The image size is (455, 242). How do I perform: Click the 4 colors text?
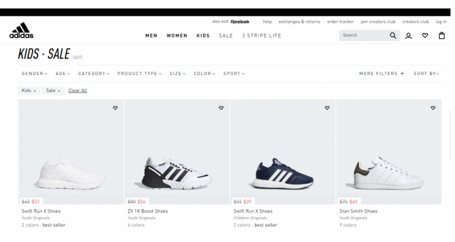(x=136, y=225)
